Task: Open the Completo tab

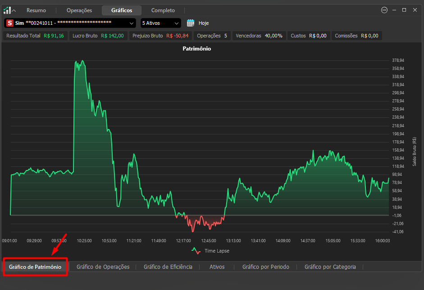Action: tap(163, 10)
